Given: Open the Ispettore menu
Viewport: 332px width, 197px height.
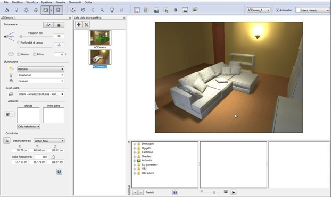Looking at the screenshot, I should point(47,2).
